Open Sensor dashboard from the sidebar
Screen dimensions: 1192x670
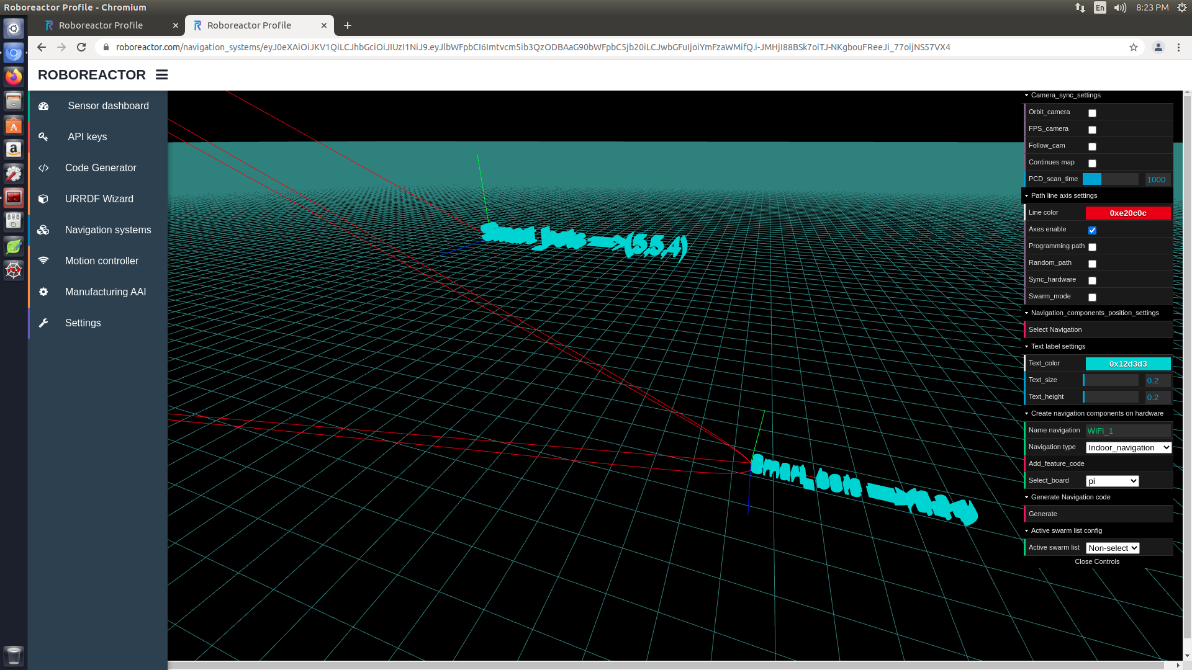pos(97,106)
